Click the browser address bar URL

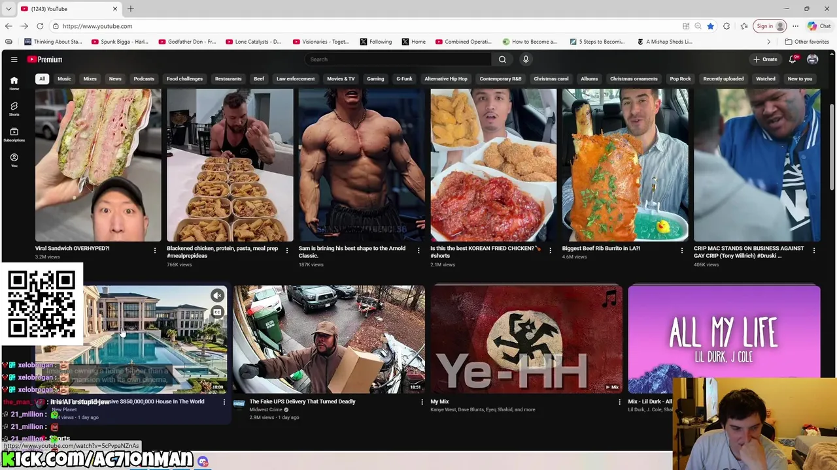pos(97,26)
